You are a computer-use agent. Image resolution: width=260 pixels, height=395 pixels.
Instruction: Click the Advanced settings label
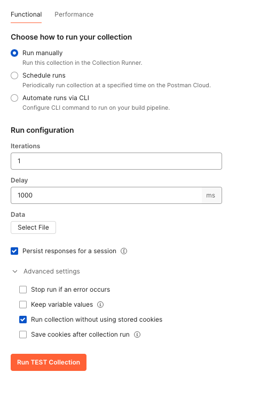(x=51, y=271)
